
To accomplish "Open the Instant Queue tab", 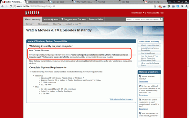I will click(x=51, y=19).
